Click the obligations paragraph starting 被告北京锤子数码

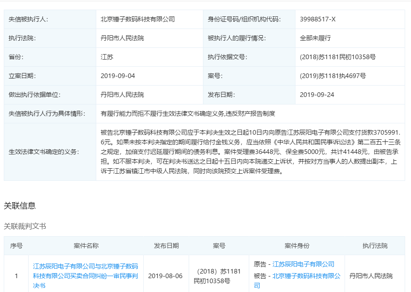point(250,152)
